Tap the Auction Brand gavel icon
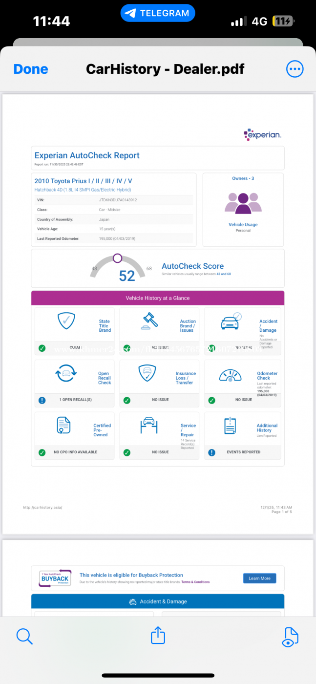 (x=150, y=321)
